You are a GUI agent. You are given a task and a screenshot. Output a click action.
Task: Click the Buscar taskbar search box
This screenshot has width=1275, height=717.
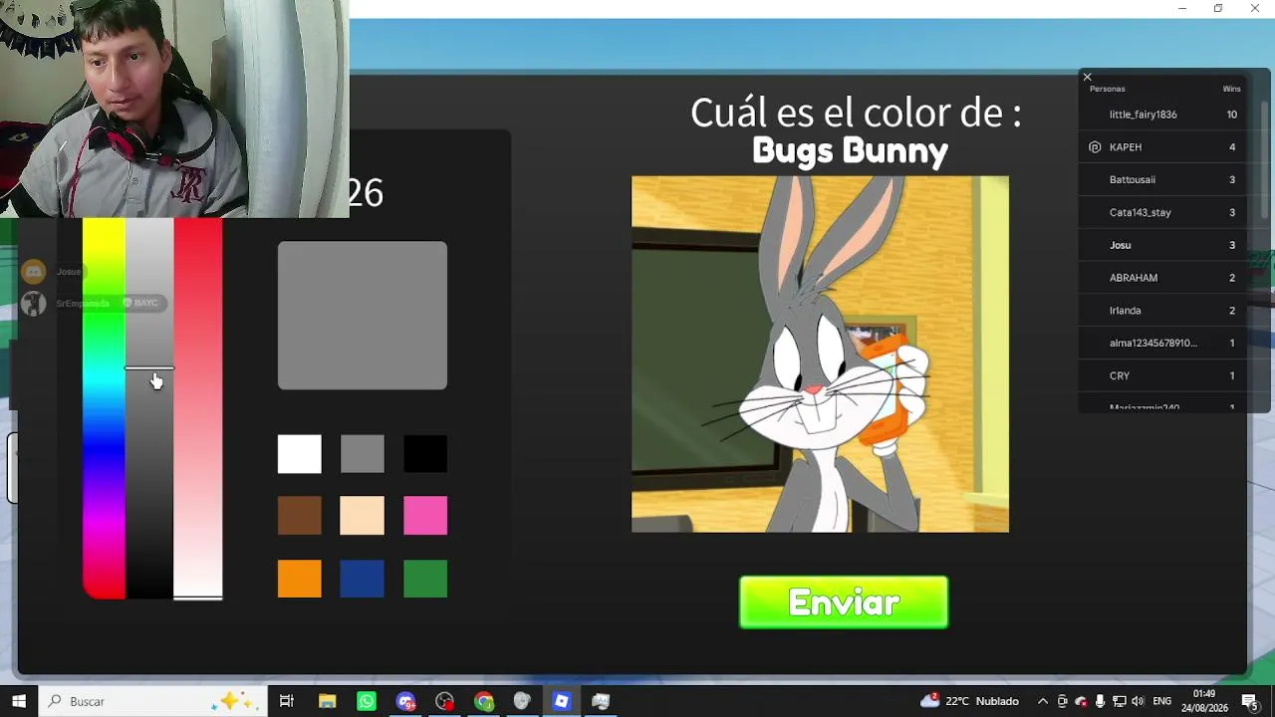pyautogui.click(x=153, y=701)
